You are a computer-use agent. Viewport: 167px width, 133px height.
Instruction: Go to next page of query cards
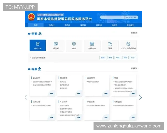click(141, 97)
